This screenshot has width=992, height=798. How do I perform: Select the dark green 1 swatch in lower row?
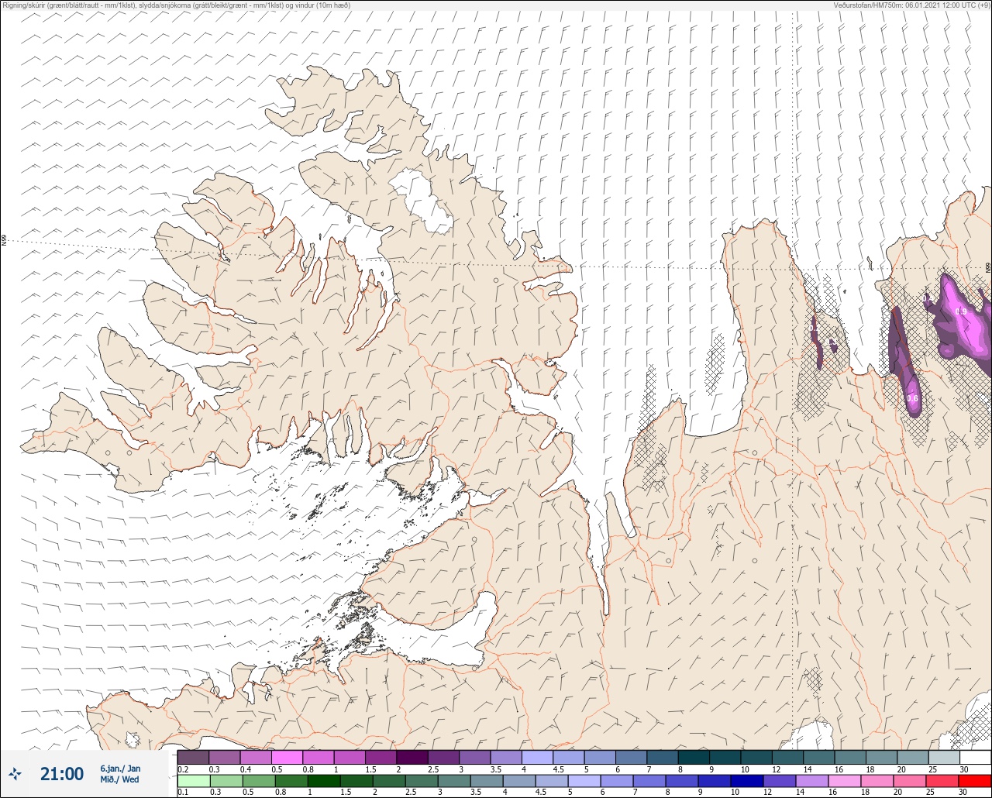pyautogui.click(x=324, y=781)
